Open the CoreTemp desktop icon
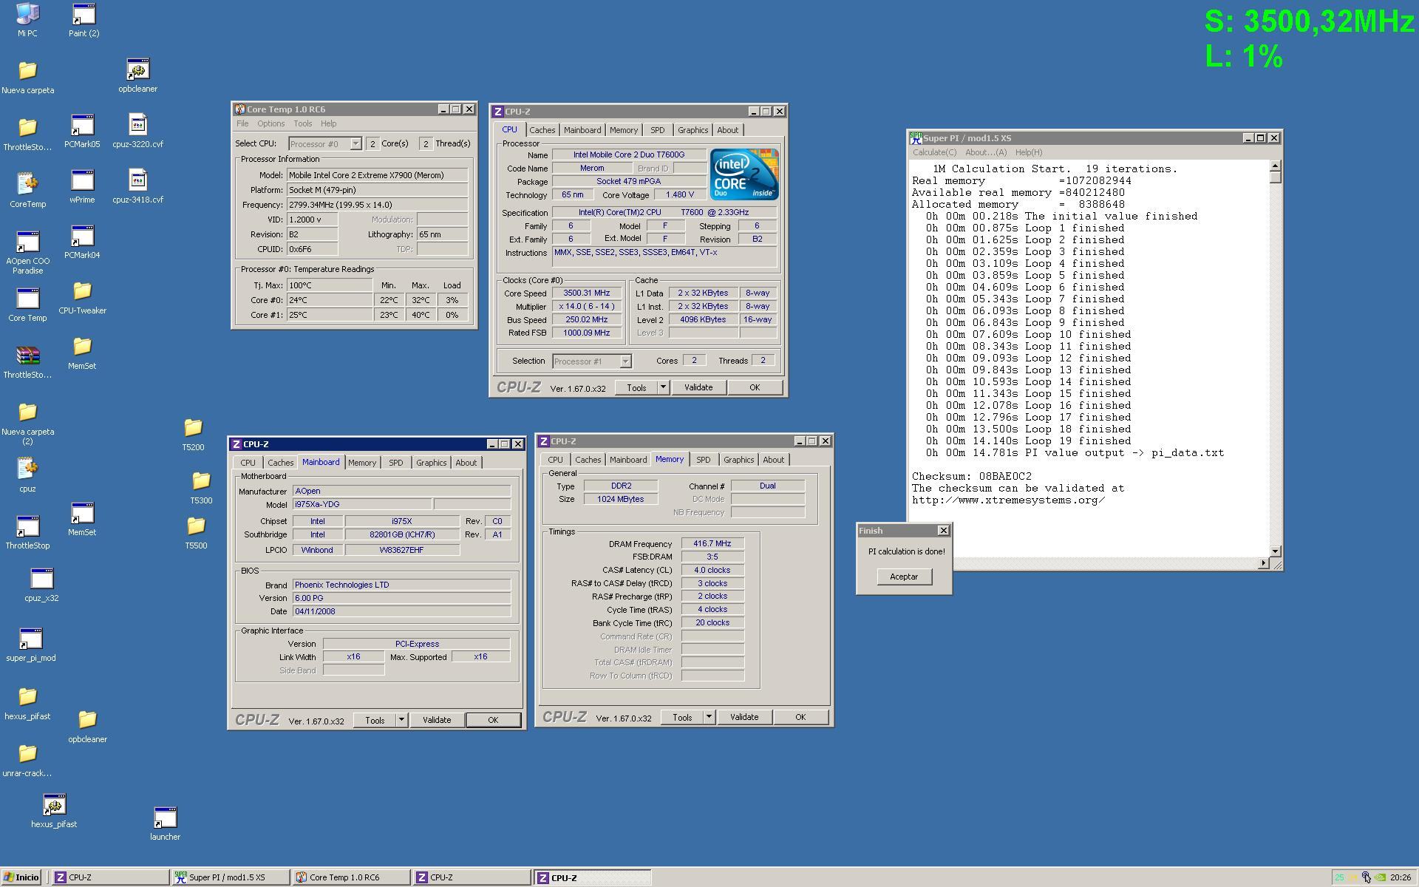Viewport: 1419px width, 887px height. point(27,185)
